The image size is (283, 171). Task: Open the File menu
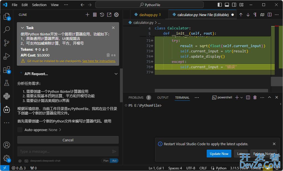point(15,5)
